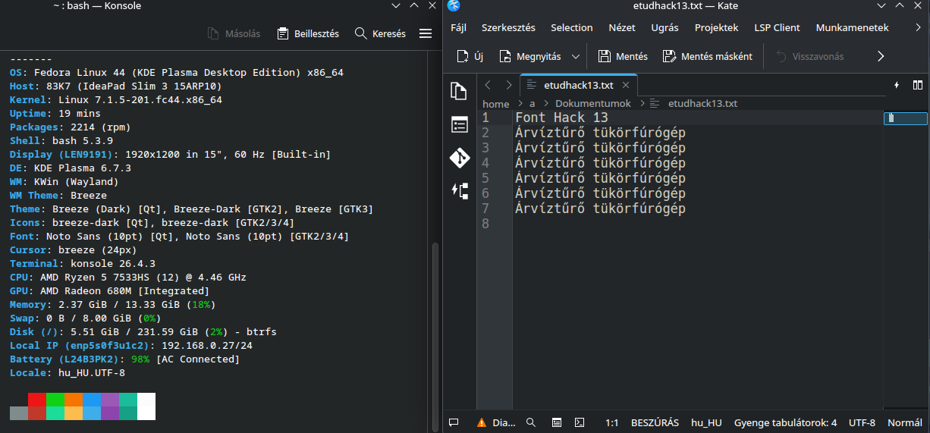Select the etudhack13.txt tab
Screen dimensions: 930x433
[579, 85]
